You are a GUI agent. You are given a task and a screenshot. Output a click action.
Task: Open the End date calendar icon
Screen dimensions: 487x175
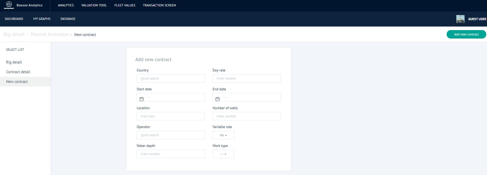(x=218, y=99)
